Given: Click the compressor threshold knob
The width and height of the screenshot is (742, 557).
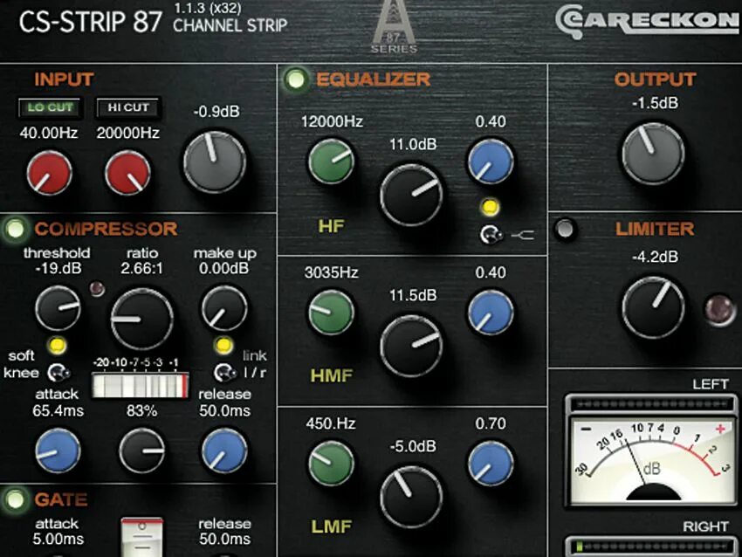Looking at the screenshot, I should point(58,308).
